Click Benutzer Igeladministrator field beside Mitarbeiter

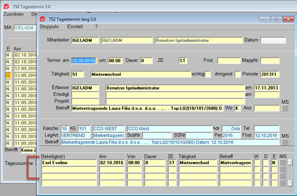tap(199, 40)
